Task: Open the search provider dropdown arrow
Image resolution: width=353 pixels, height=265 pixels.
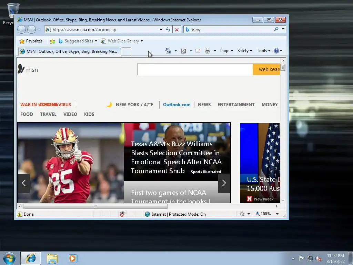Action: pos(283,29)
